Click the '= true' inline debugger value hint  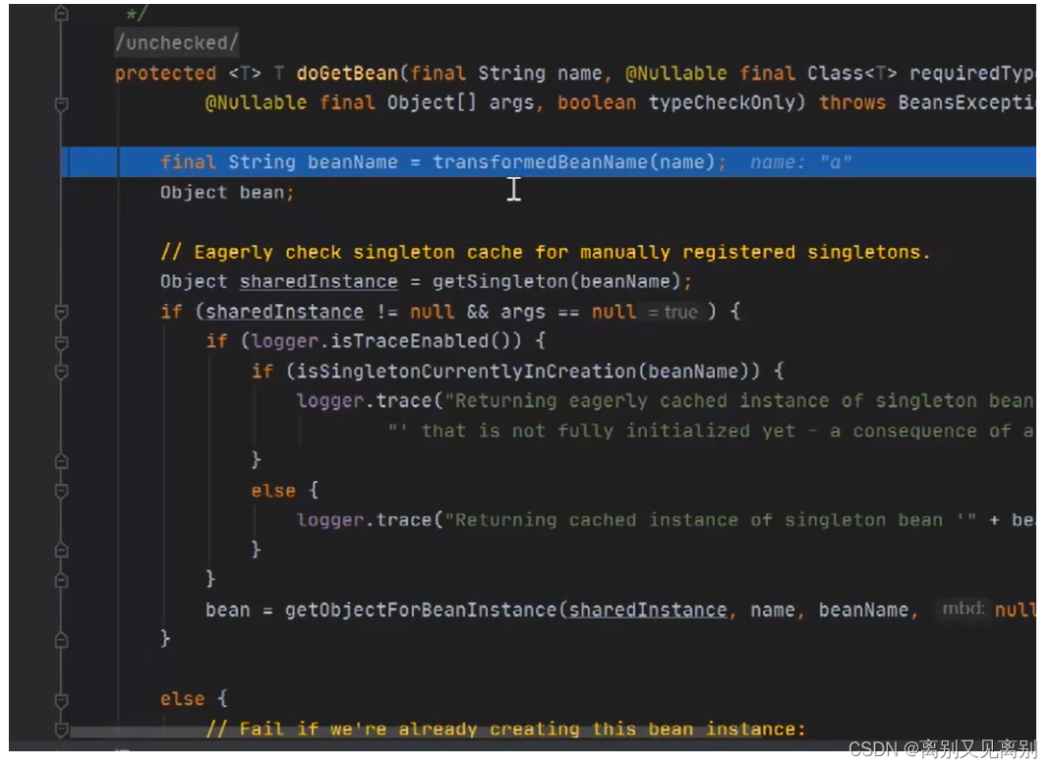click(x=672, y=312)
